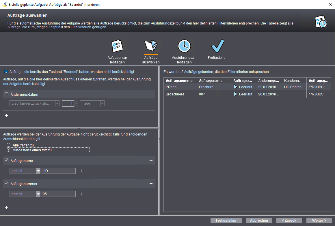Click the Leerlauf play icon for PR111

pos(236,87)
